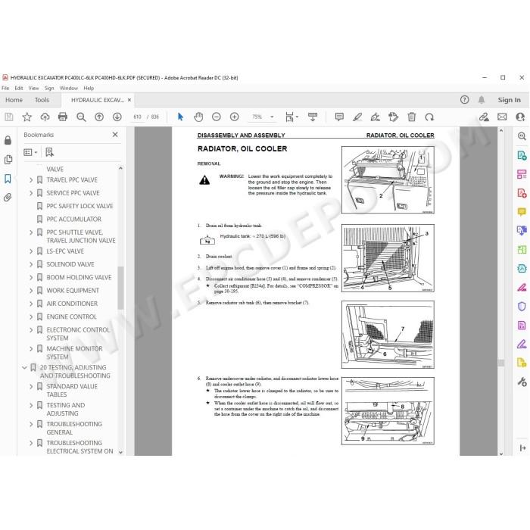Open the Find text magnifier tool
The width and height of the screenshot is (530, 530).
coord(81,117)
